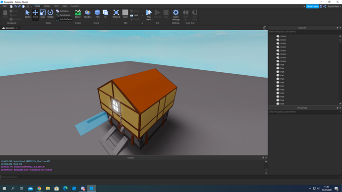Choose the Select tool

tap(27, 14)
